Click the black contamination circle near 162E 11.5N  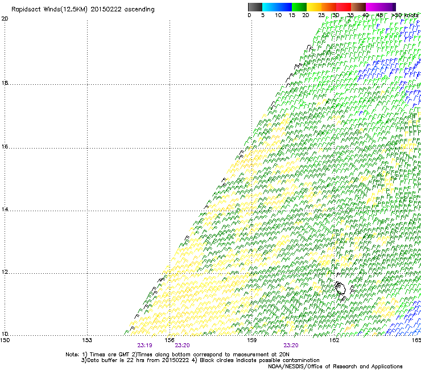pyautogui.click(x=340, y=288)
